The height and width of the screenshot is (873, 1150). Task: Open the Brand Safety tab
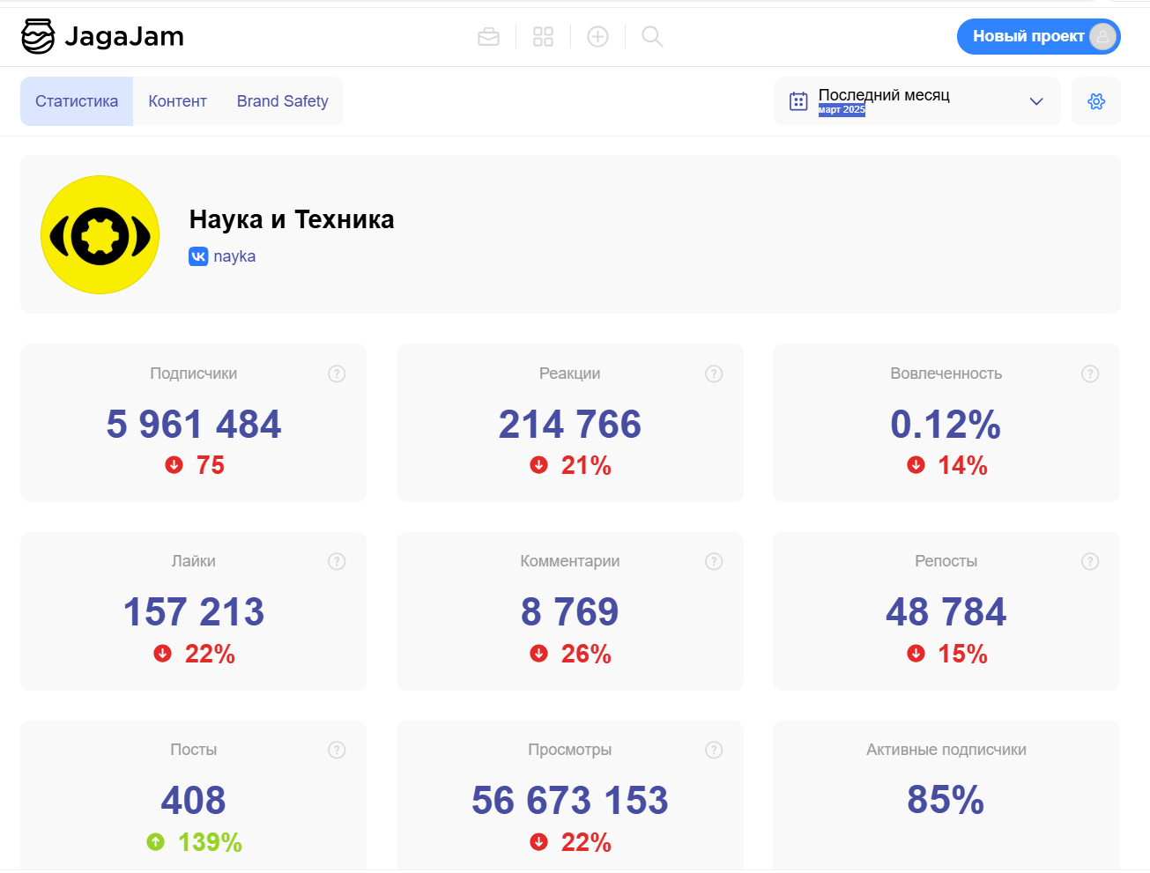282,101
